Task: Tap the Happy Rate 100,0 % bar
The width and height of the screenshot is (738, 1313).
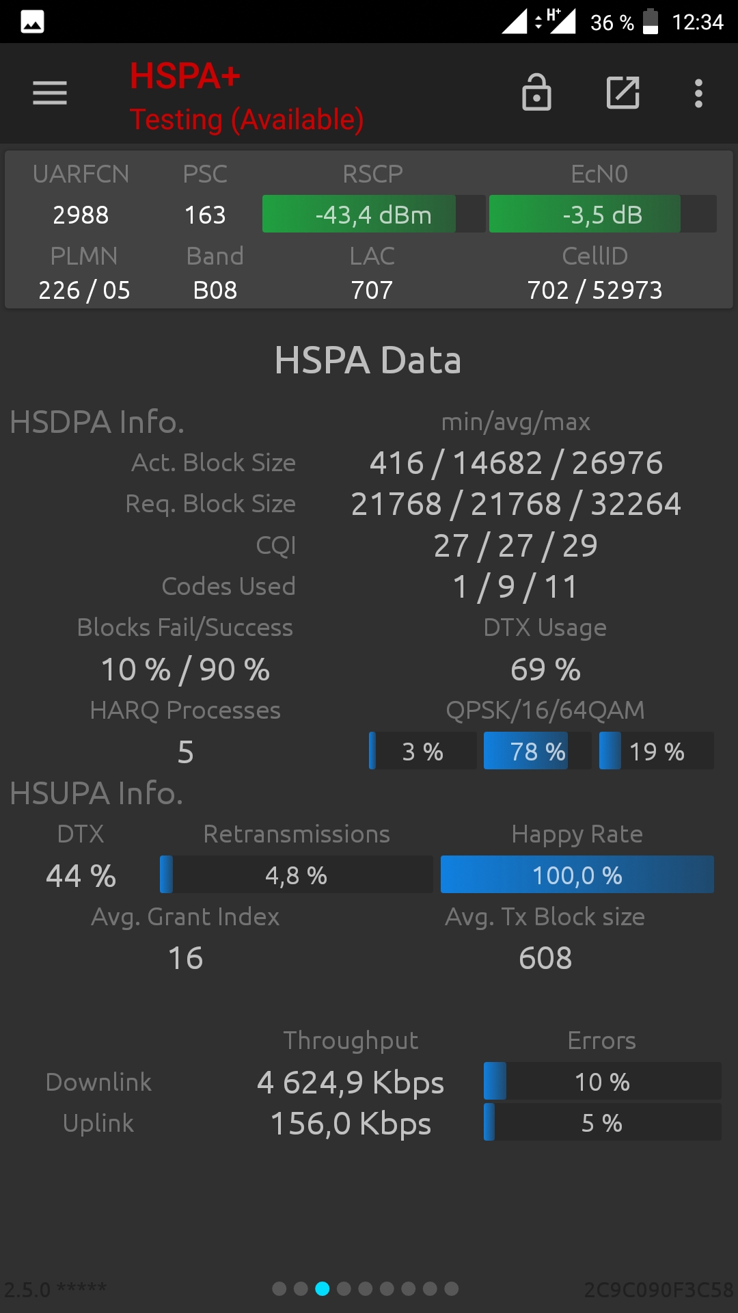Action: (577, 875)
